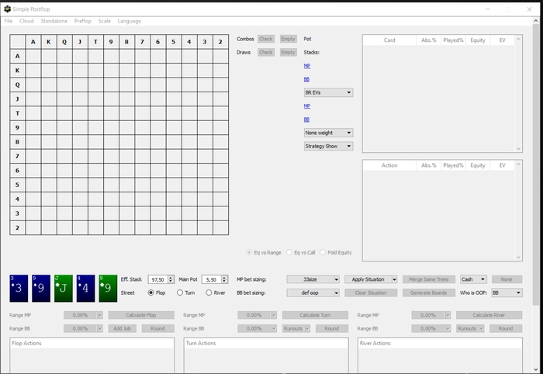Click the Card table vertical scrollbar
Viewport: 543px width, 374px height.
coord(518,93)
